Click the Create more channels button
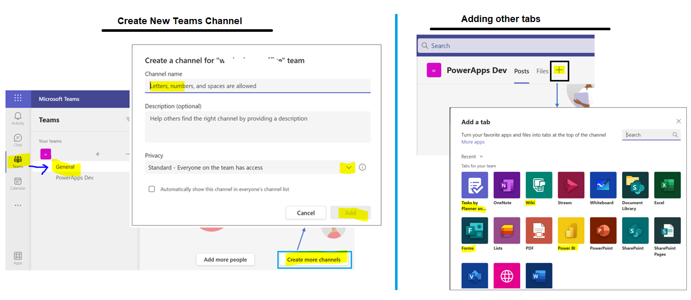The width and height of the screenshot is (691, 300). (x=314, y=259)
